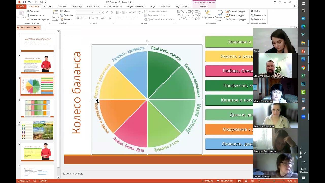This screenshot has height=183, width=325.
Task: Click the МПС весна НГ document tab
Action: [28, 27]
